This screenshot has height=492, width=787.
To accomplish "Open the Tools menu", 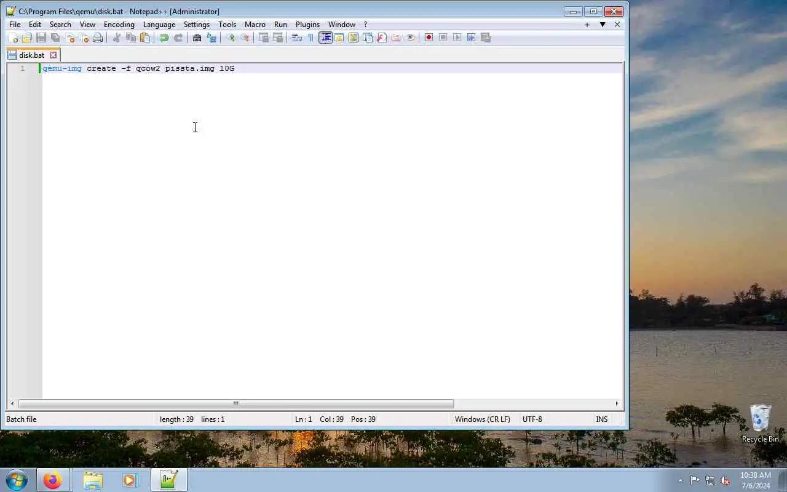I will pyautogui.click(x=227, y=25).
